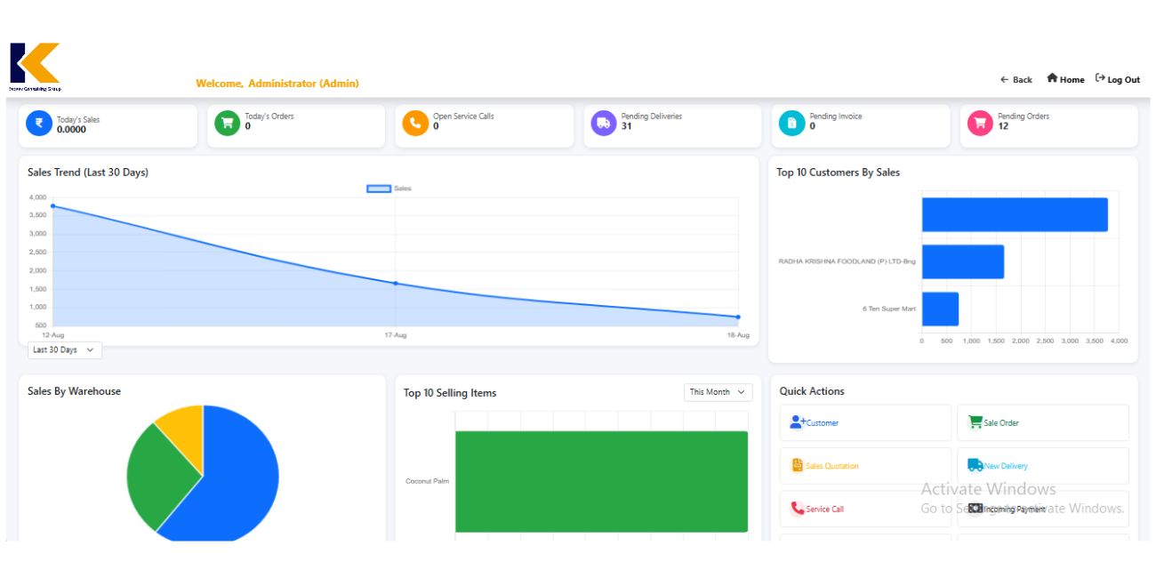
Task: Open the Pending Deliveries count 31
Action: point(626,126)
